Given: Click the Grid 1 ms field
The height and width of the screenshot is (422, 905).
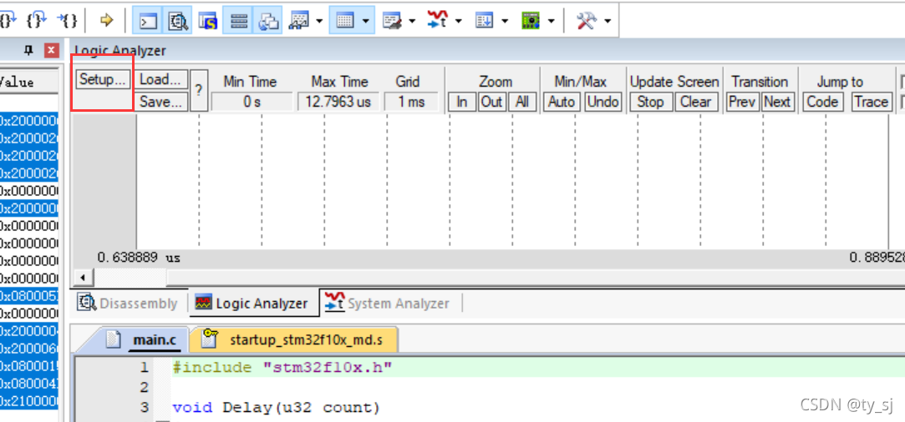Looking at the screenshot, I should 411,102.
